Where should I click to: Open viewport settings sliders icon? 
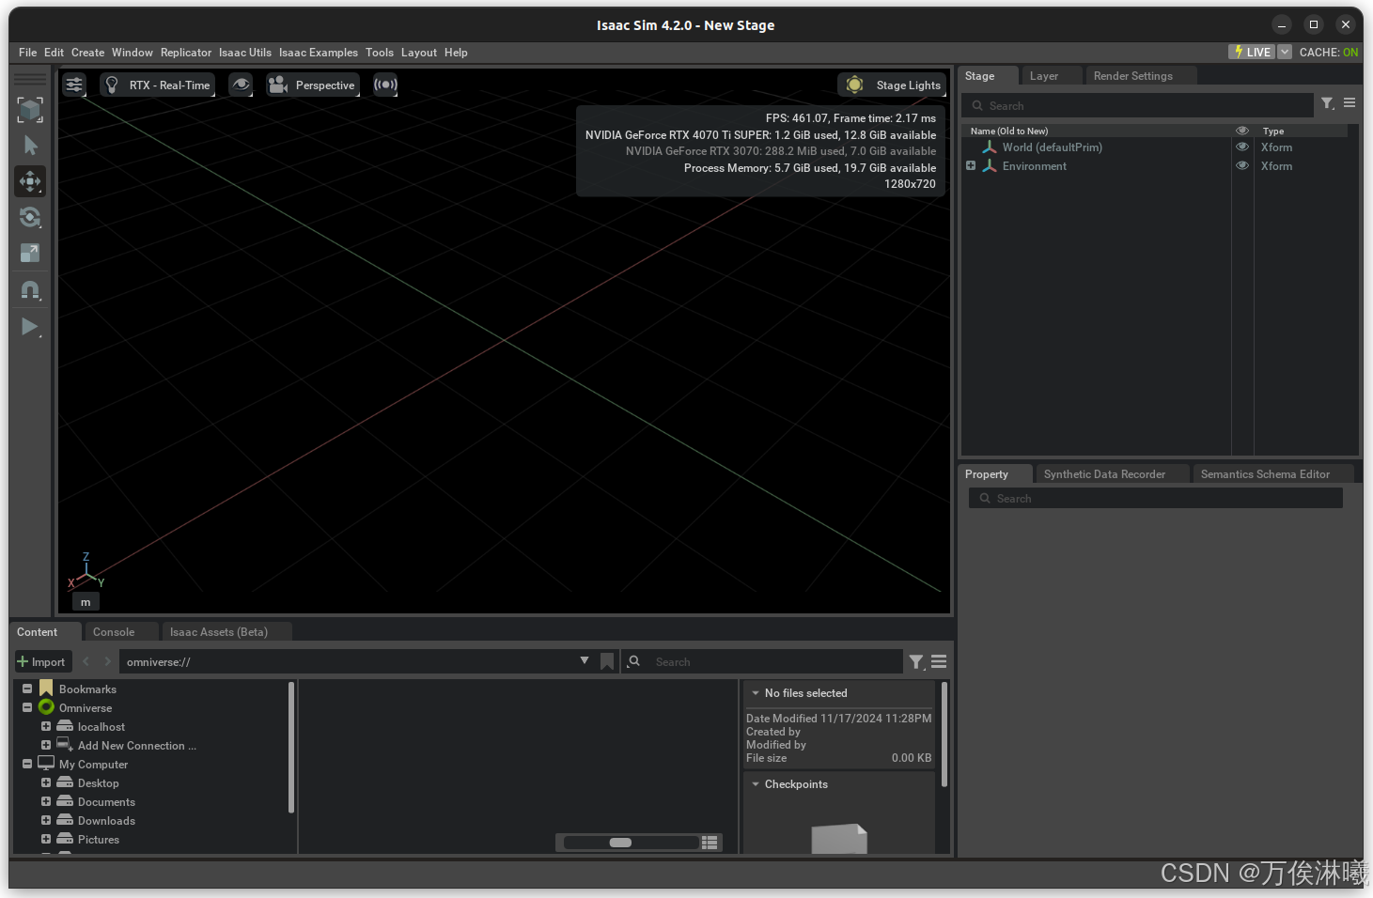click(74, 85)
